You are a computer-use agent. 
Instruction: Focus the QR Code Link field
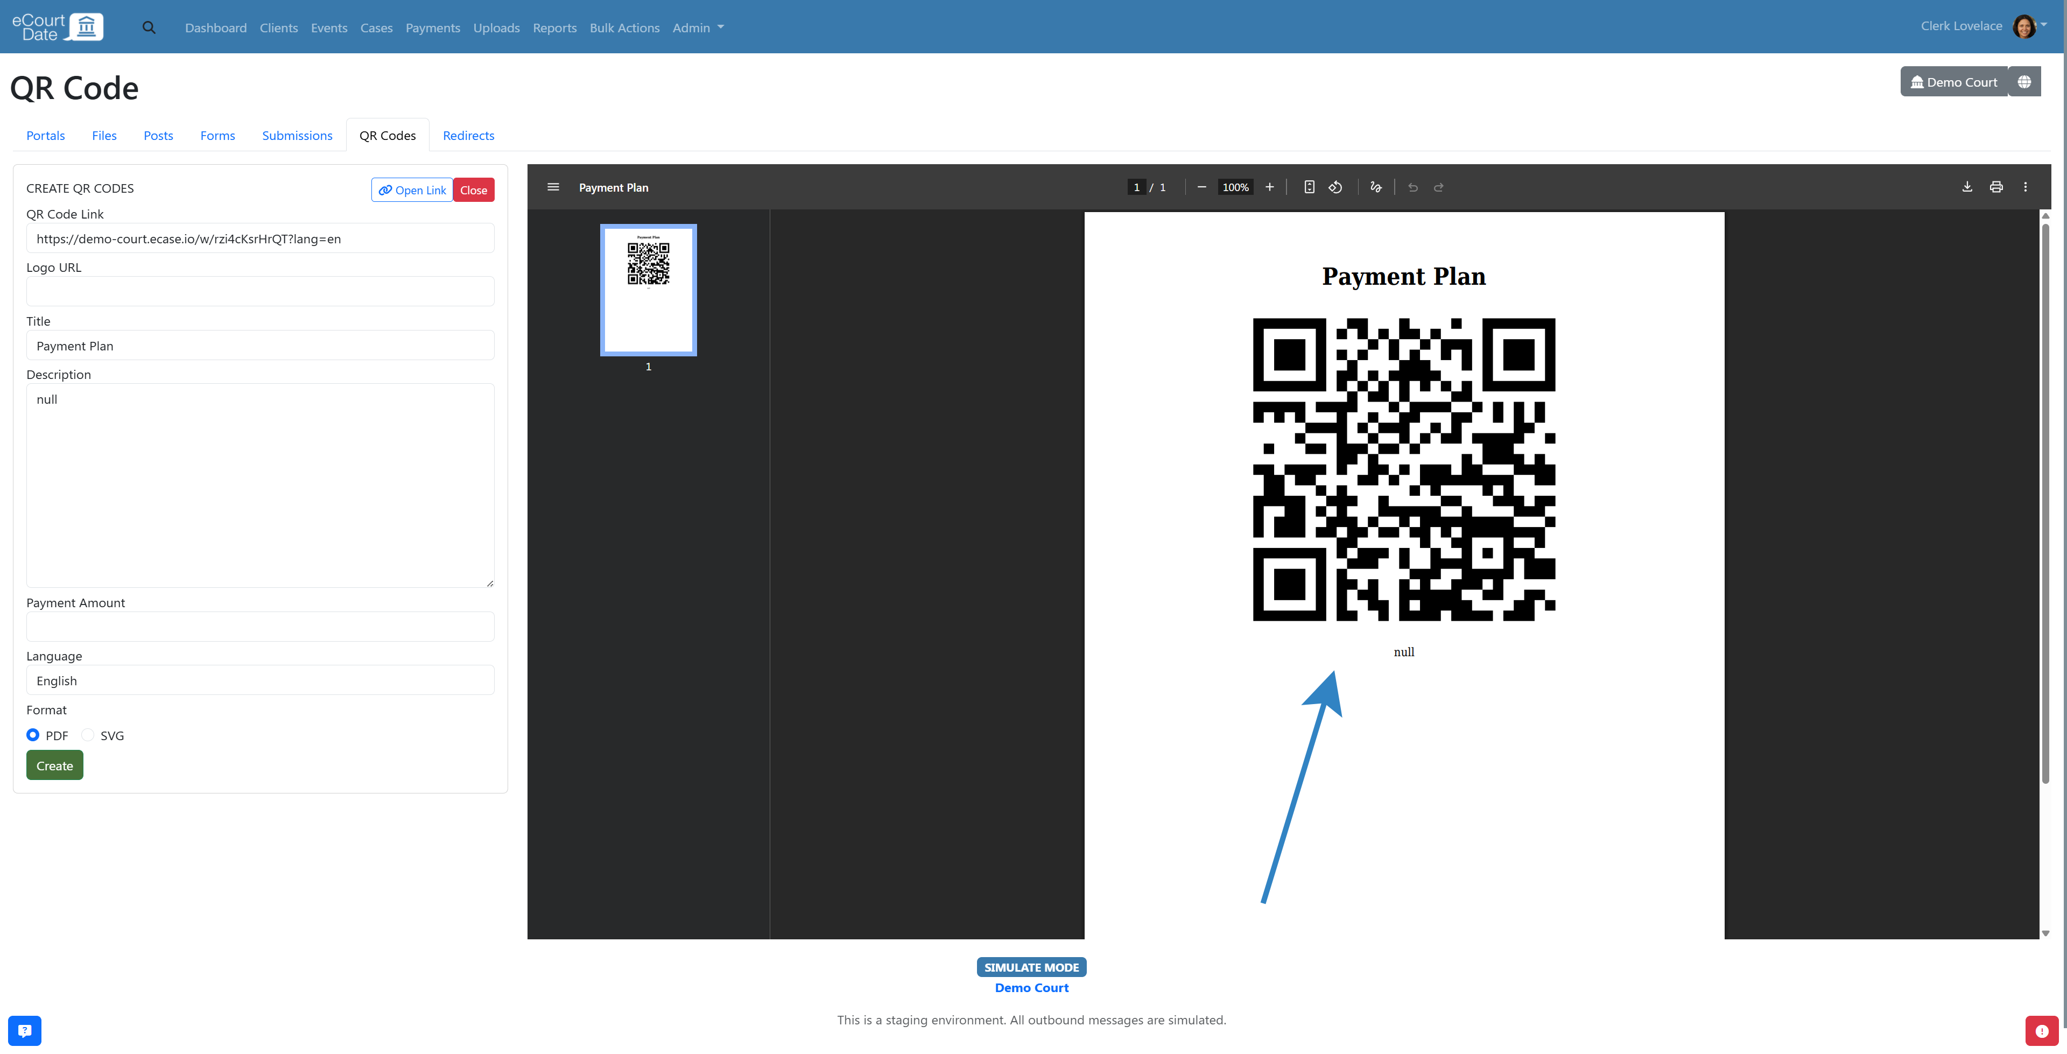[260, 238]
